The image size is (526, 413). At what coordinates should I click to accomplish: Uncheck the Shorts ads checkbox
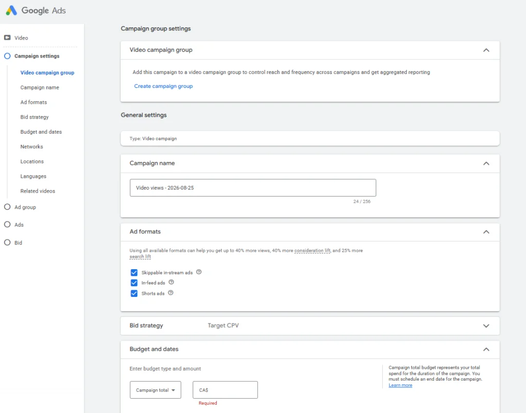(x=134, y=293)
